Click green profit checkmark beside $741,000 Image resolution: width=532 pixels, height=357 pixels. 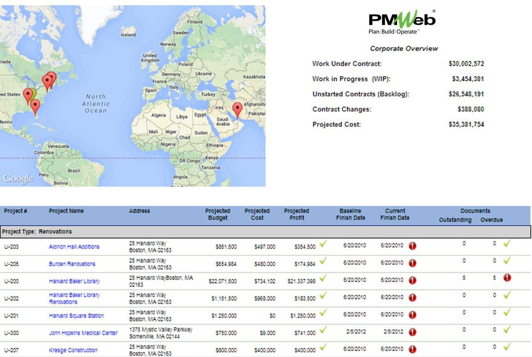tap(323, 330)
